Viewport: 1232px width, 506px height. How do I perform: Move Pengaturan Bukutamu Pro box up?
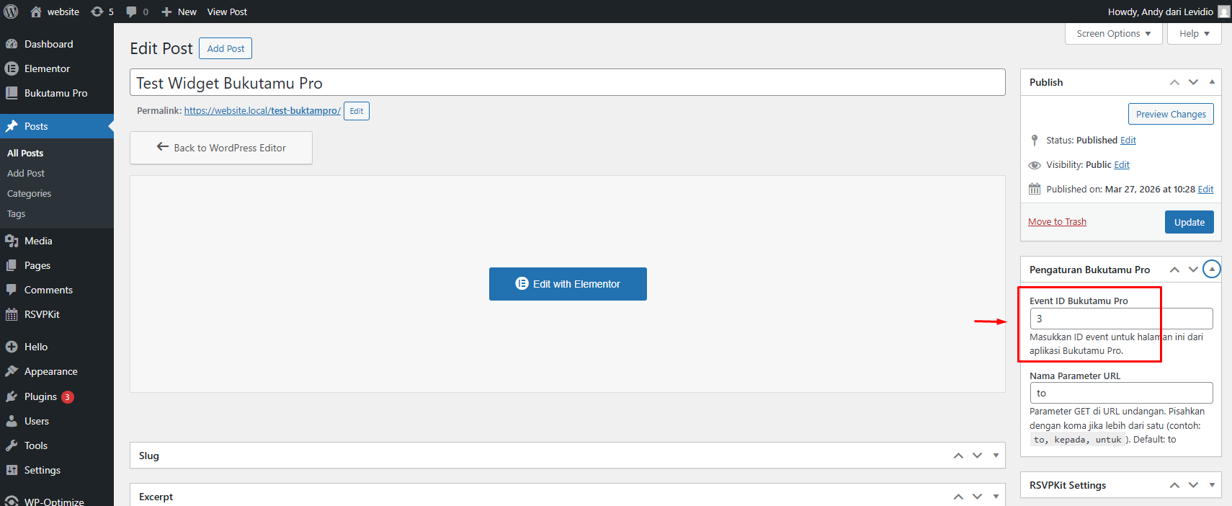[x=1174, y=270]
